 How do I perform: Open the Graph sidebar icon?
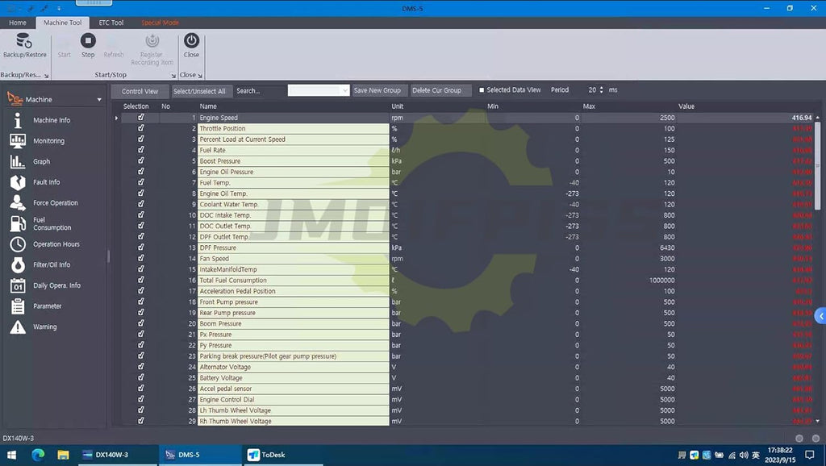point(18,161)
